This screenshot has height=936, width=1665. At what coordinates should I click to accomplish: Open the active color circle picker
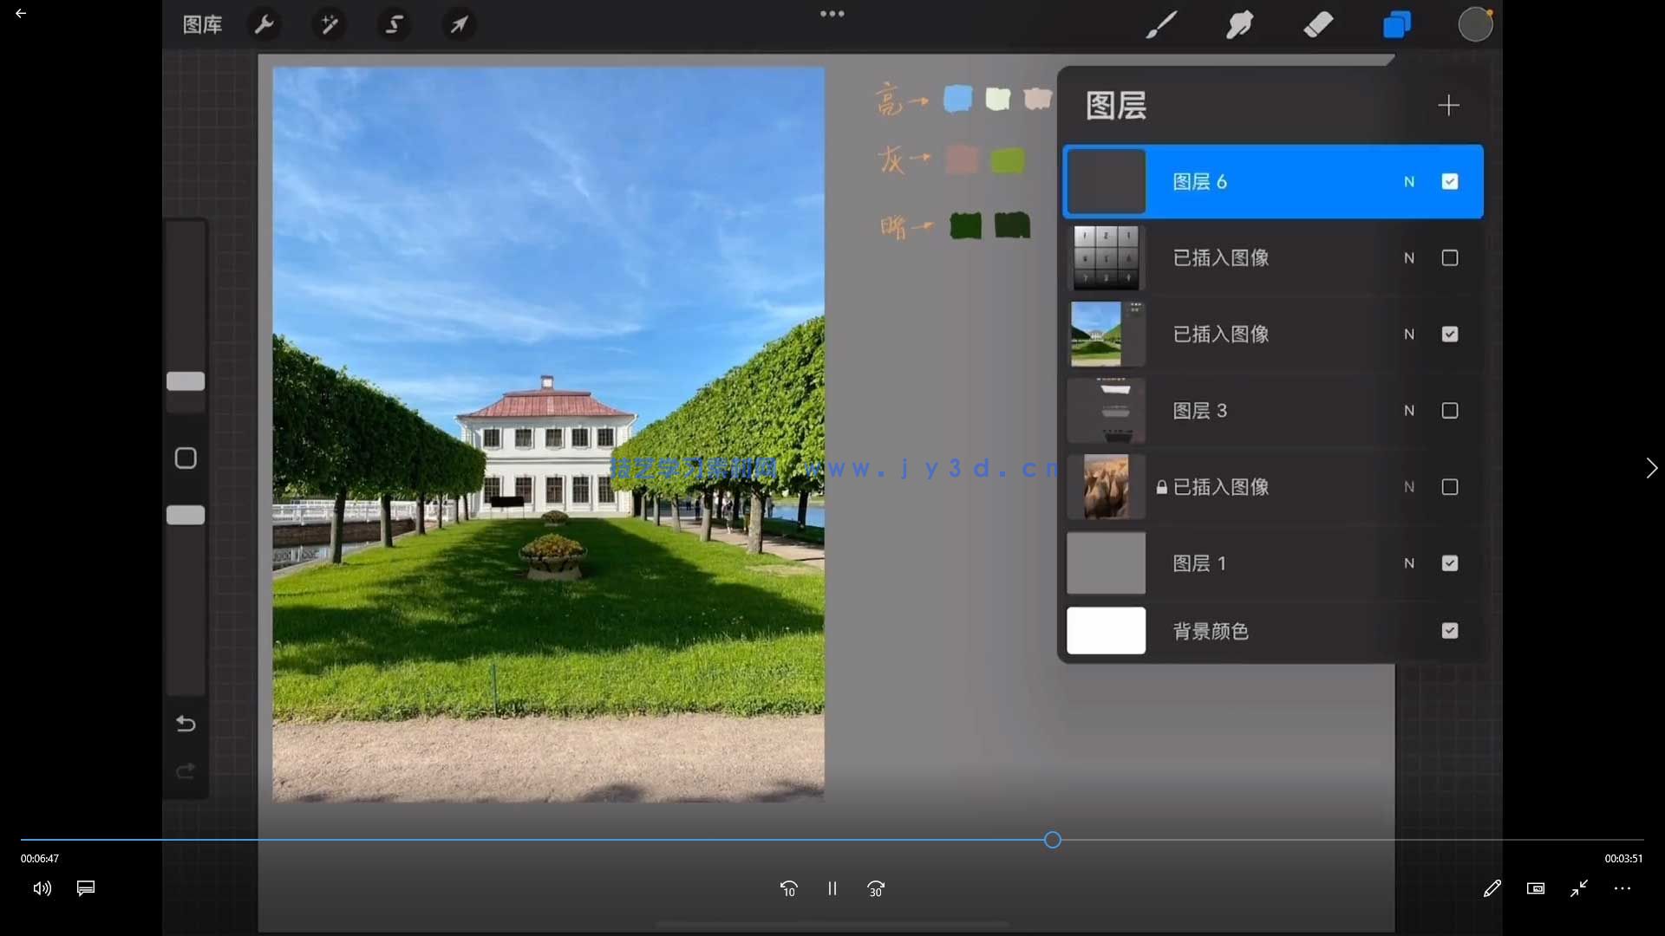(1475, 24)
